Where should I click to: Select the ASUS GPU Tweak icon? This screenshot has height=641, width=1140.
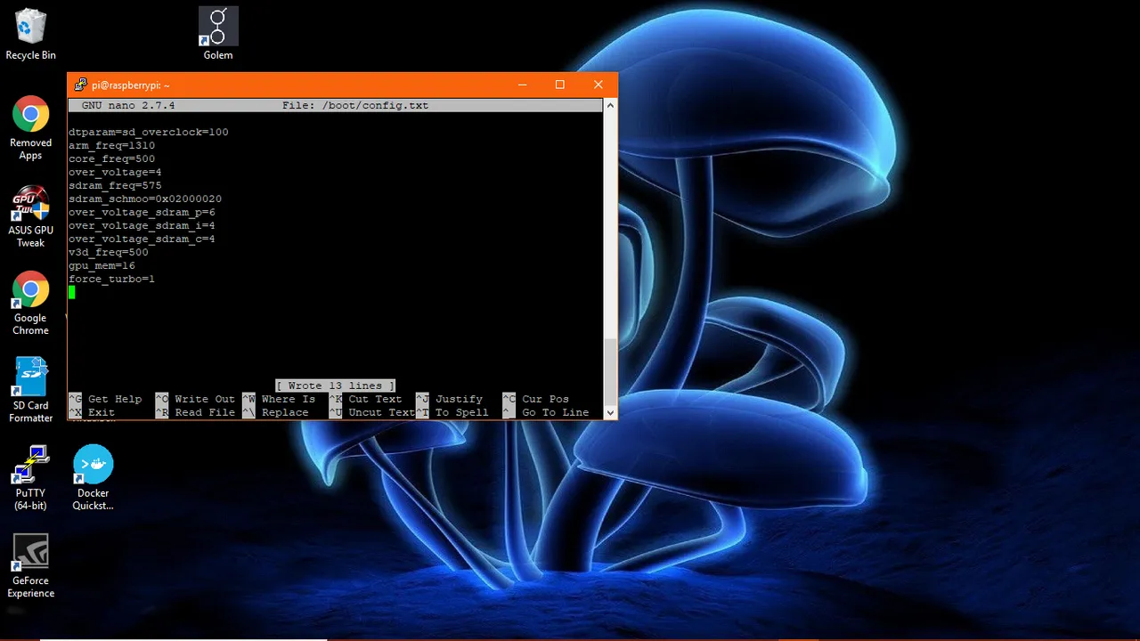30,216
